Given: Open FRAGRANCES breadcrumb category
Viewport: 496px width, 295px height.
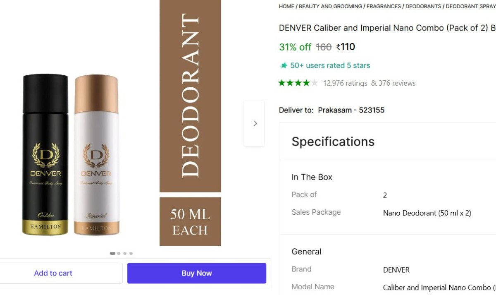Looking at the screenshot, I should pos(384,6).
